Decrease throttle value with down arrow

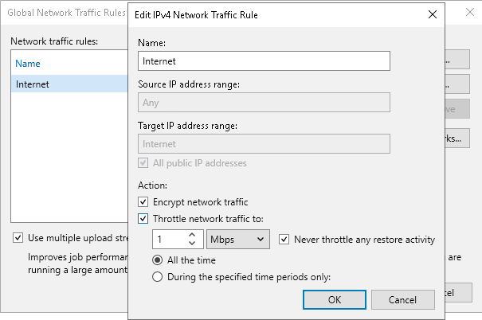[192, 243]
